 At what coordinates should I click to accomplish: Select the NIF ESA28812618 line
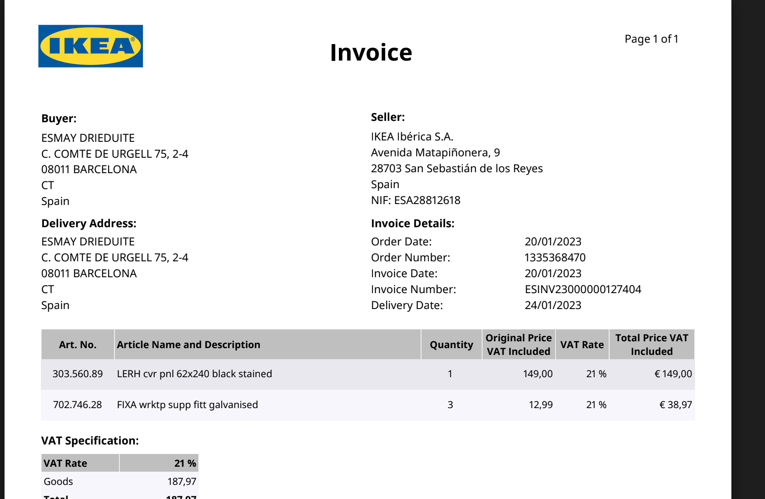[x=415, y=200]
